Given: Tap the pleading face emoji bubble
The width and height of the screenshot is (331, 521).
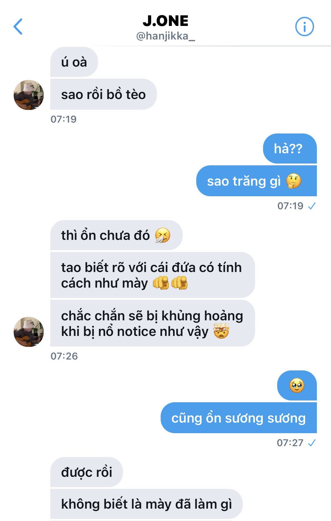Looking at the screenshot, I should [297, 385].
